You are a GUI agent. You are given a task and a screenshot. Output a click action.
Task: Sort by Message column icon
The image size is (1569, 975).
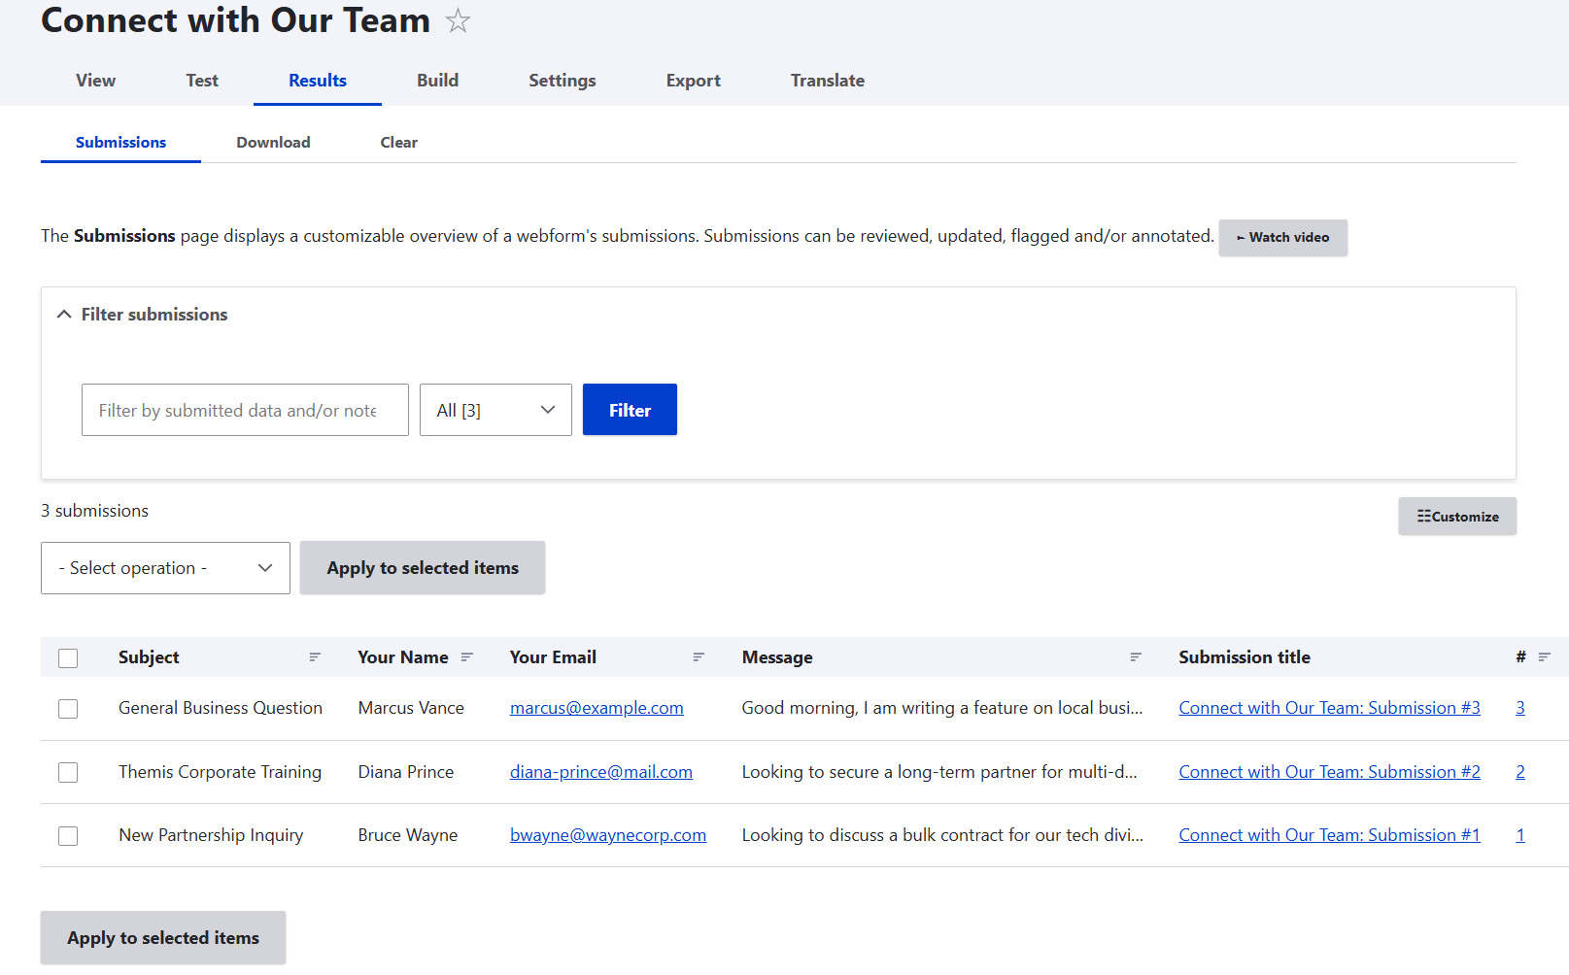click(x=1136, y=657)
